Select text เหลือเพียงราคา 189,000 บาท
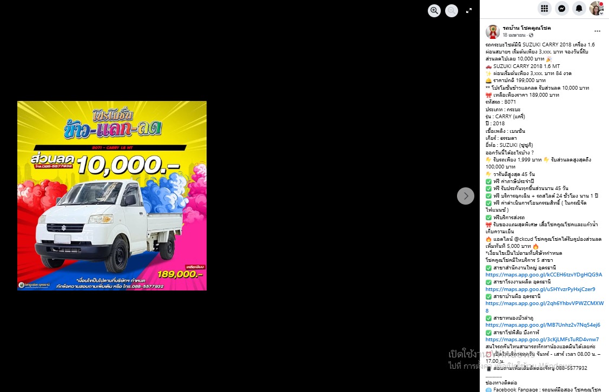The width and height of the screenshot is (609, 392). 526,94
